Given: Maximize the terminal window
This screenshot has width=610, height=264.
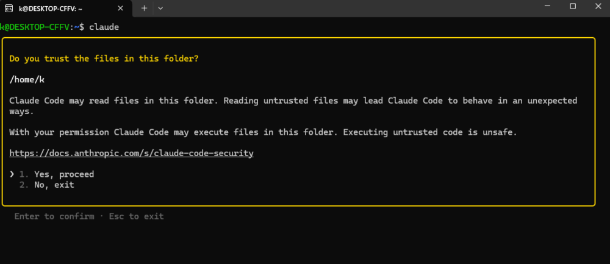Looking at the screenshot, I should (x=573, y=6).
